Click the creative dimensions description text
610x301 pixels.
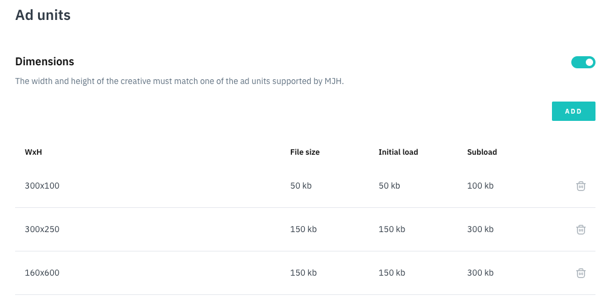tap(179, 81)
